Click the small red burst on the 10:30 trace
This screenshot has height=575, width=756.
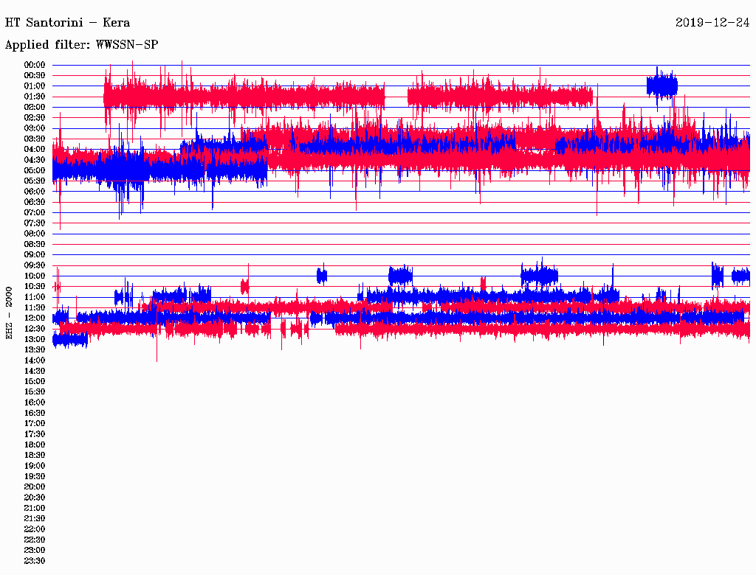tap(245, 286)
